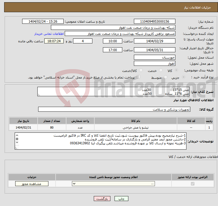Click need date cell 1404/02/31
The width and height of the screenshot is (218, 206).
(x=23, y=127)
